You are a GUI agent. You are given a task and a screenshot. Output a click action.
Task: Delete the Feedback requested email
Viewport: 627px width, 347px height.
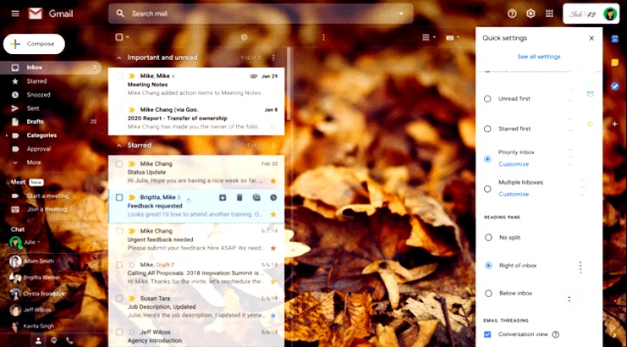[239, 197]
